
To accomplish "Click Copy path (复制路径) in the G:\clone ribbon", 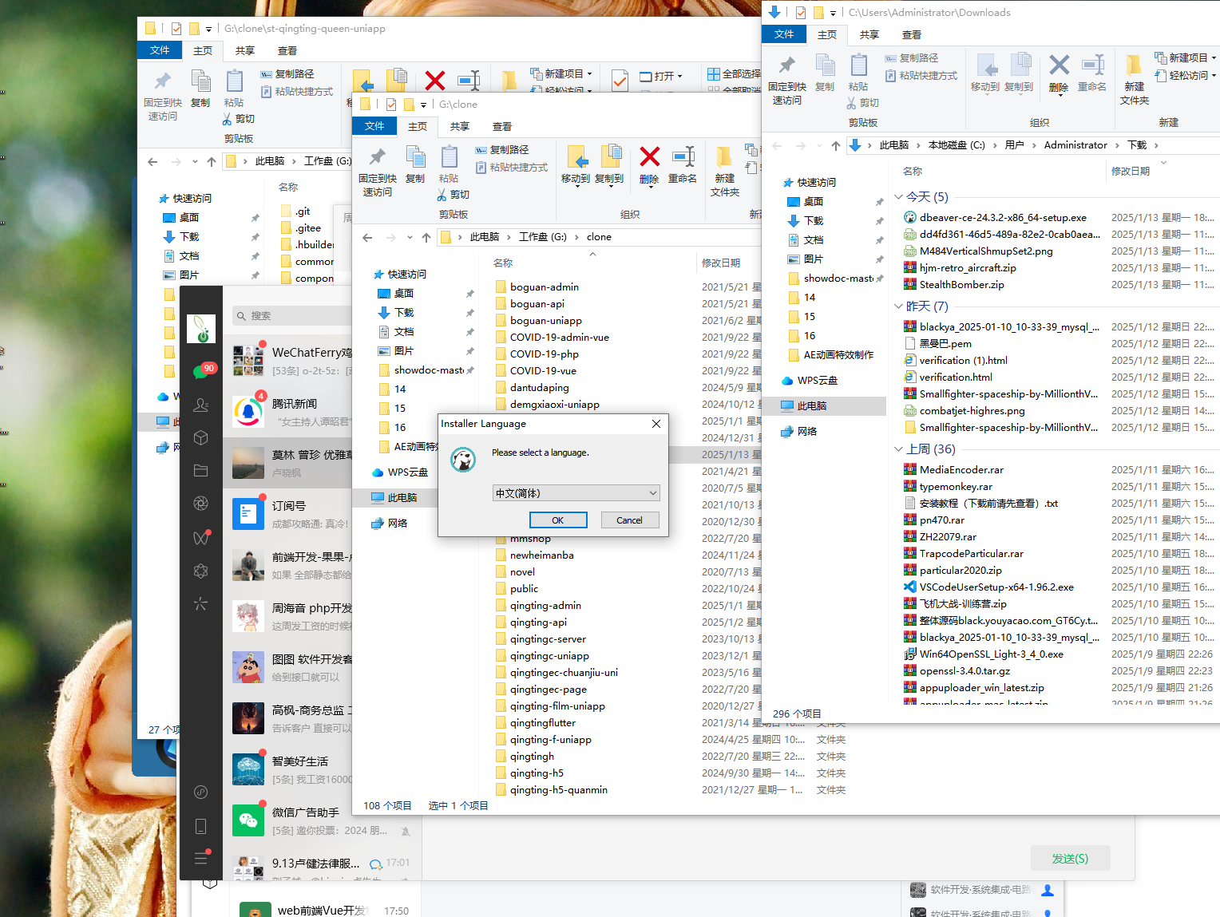I will [501, 150].
